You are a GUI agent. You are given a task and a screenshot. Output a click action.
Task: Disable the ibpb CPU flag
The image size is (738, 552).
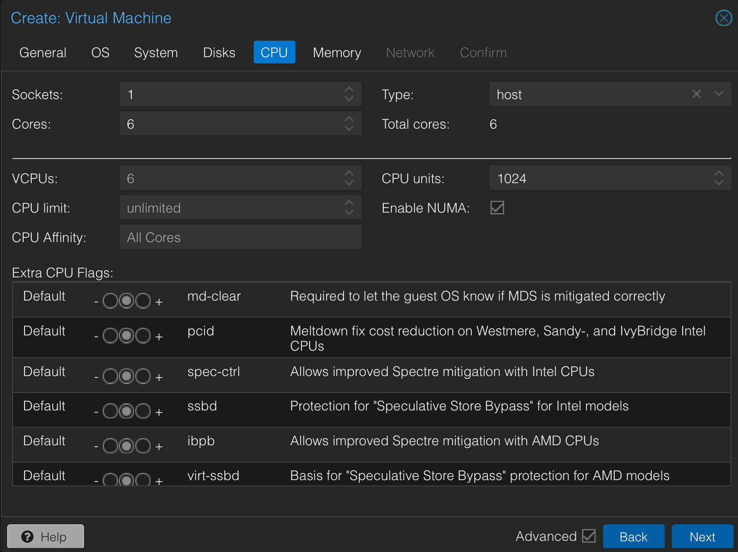click(x=110, y=446)
